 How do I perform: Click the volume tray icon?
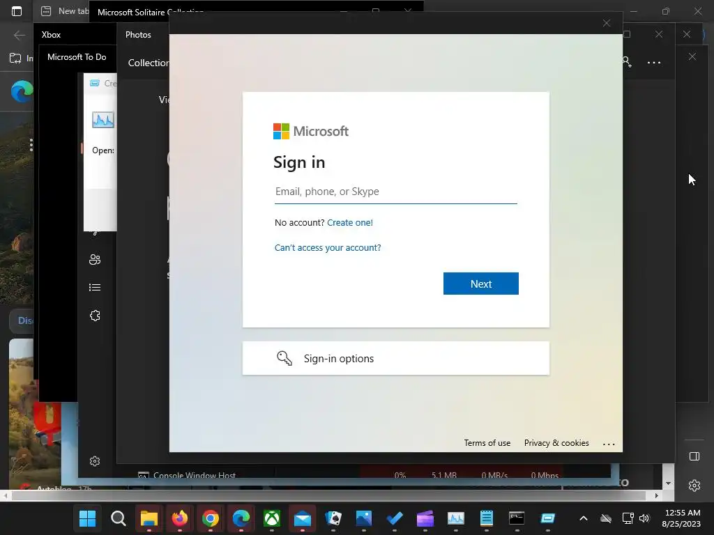[x=644, y=518]
